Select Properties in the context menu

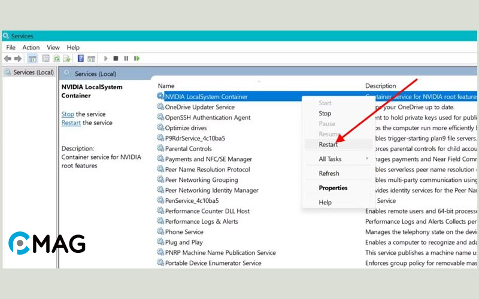[x=333, y=188]
